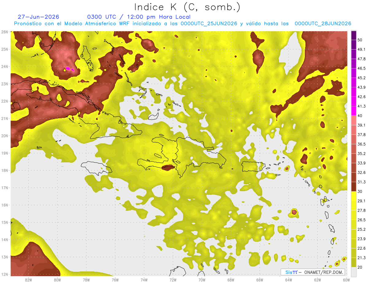Click latitude axis label '24N'

[5, 66]
